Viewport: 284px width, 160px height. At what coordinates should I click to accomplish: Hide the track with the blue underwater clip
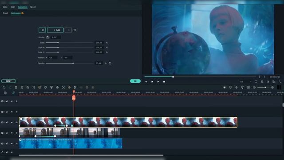tap(16, 144)
